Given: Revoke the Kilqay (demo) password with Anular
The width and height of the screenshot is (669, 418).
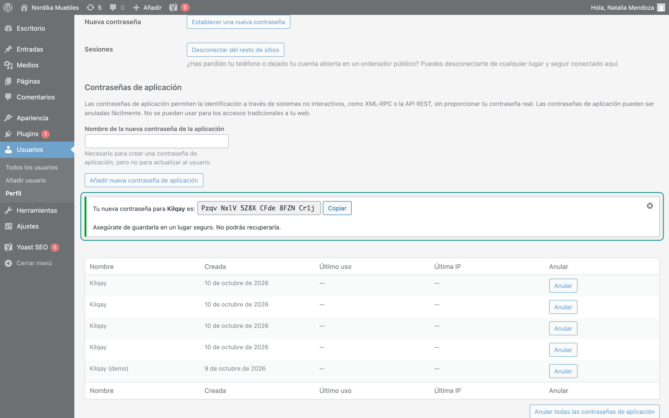Looking at the screenshot, I should pos(563,371).
